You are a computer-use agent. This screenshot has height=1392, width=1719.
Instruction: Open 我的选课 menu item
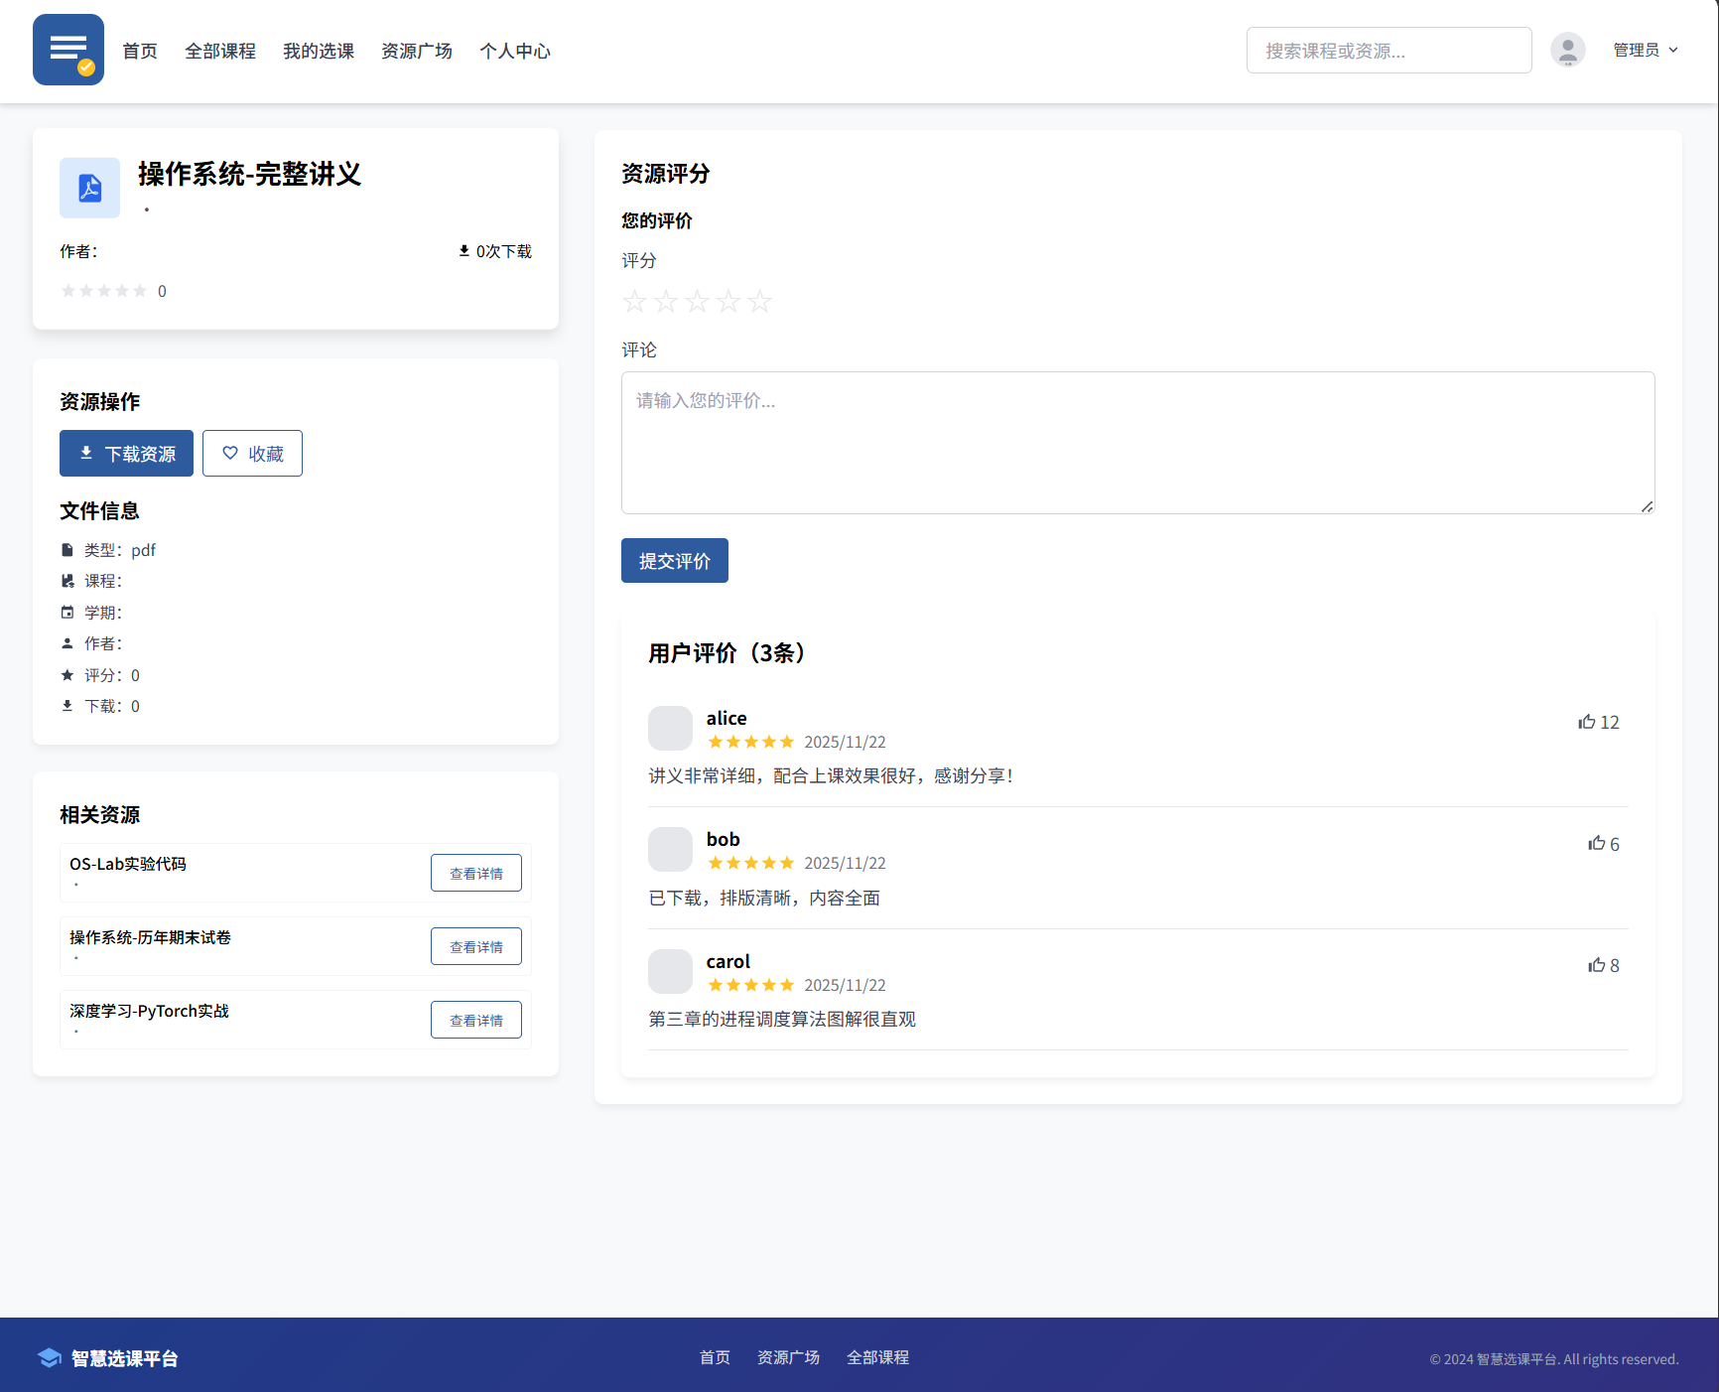[x=319, y=51]
